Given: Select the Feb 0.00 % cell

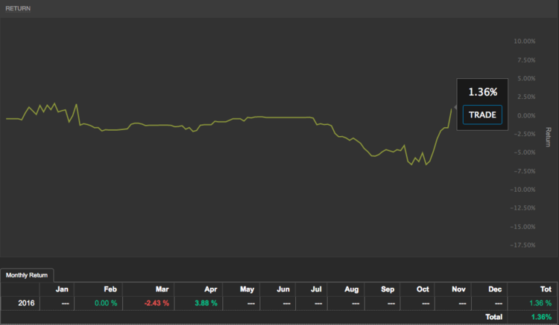Looking at the screenshot, I should coord(98,303).
